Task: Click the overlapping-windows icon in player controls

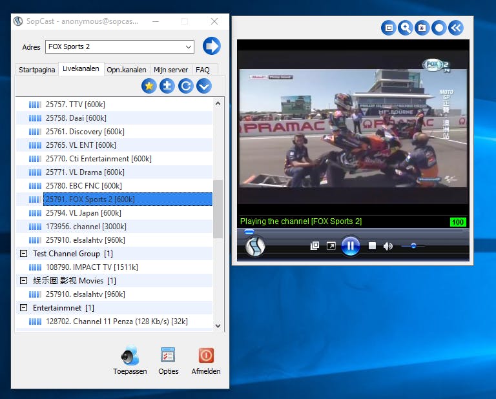Action: pyautogui.click(x=315, y=245)
